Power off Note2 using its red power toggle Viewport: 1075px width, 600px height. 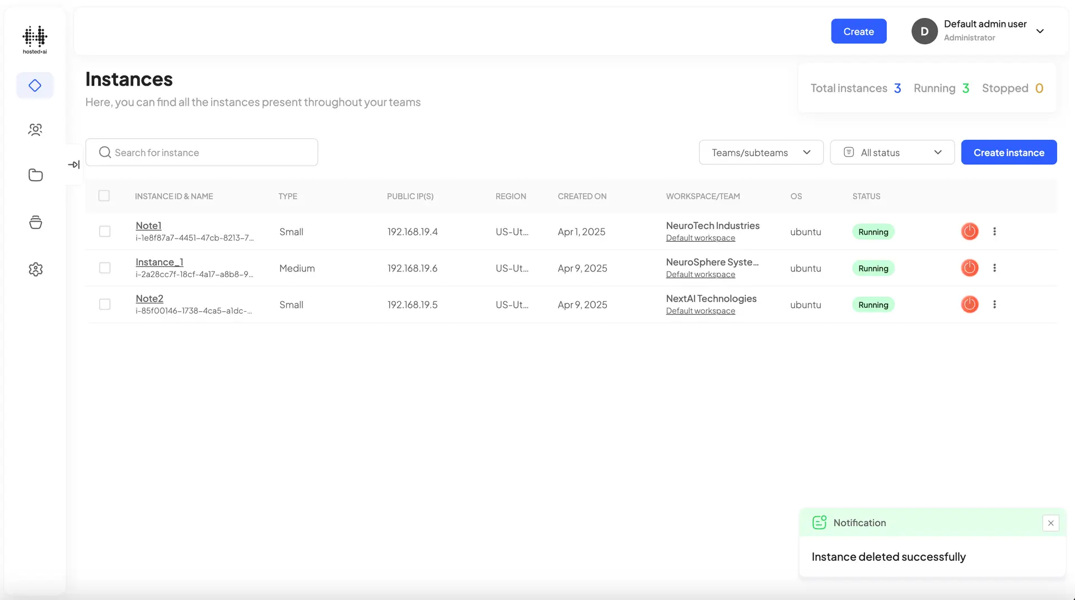[x=969, y=304]
